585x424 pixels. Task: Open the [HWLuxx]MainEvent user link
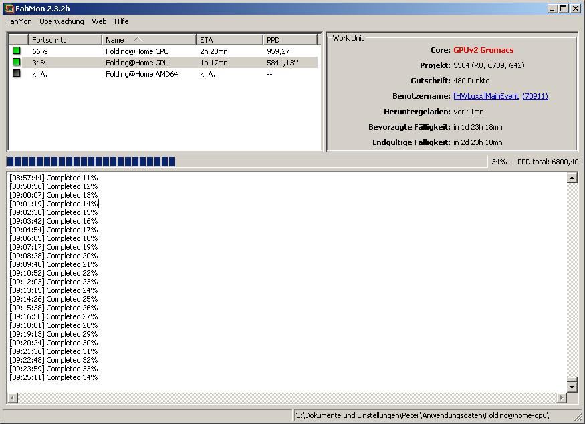[486, 96]
